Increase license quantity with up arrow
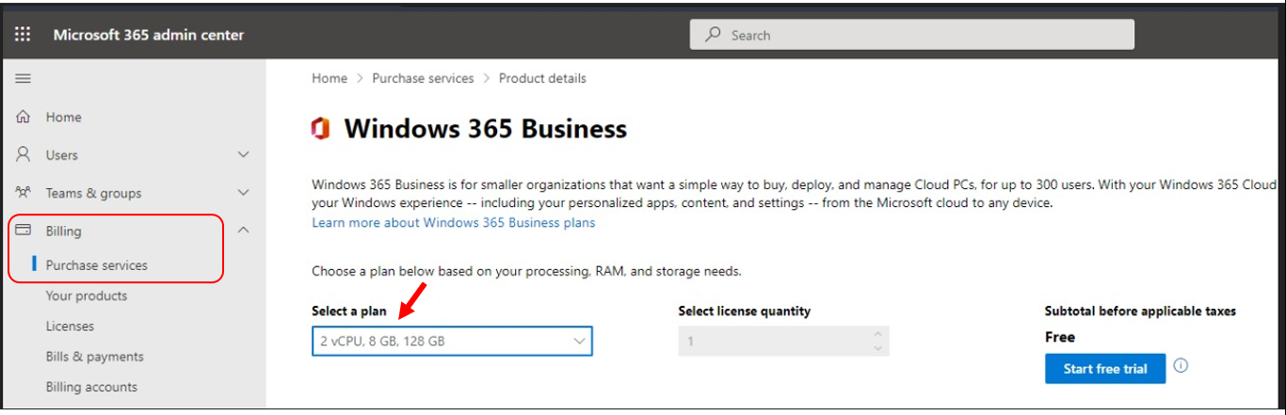Screen dimensions: 1286x415 click(878, 333)
